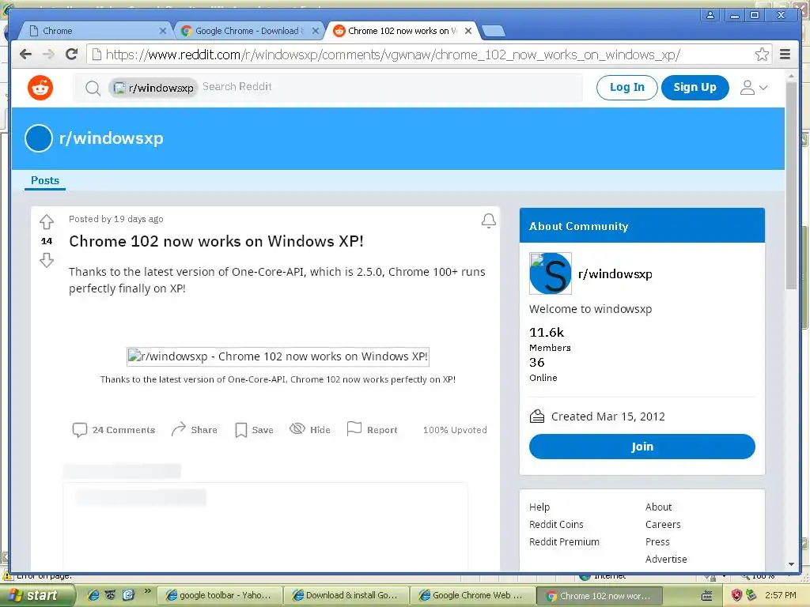Open the Press link
The height and width of the screenshot is (607, 810).
coord(657,542)
